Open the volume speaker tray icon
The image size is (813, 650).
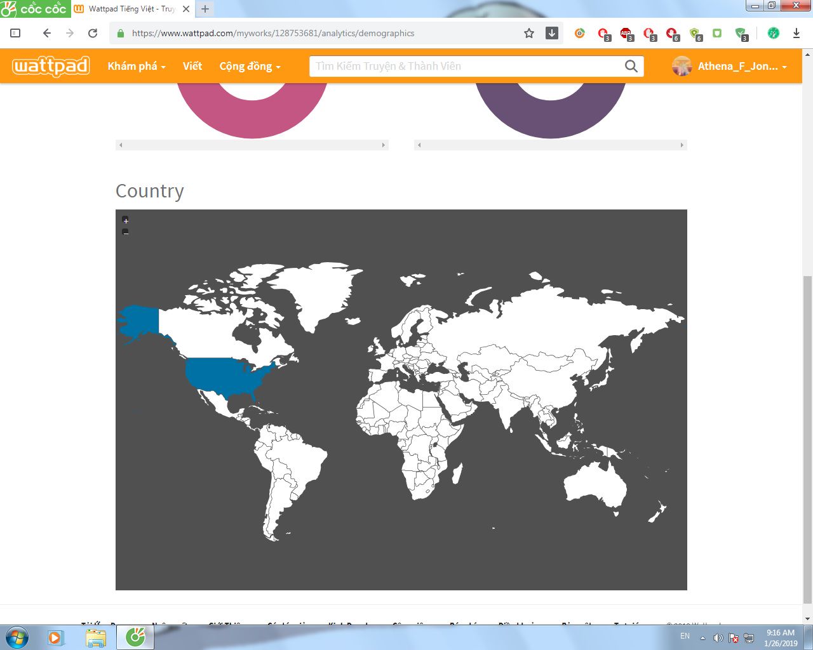(x=718, y=638)
